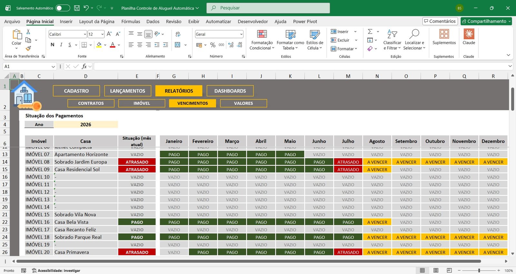Go to CADASTRO sheet button
The width and height of the screenshot is (516, 274).
point(76,91)
